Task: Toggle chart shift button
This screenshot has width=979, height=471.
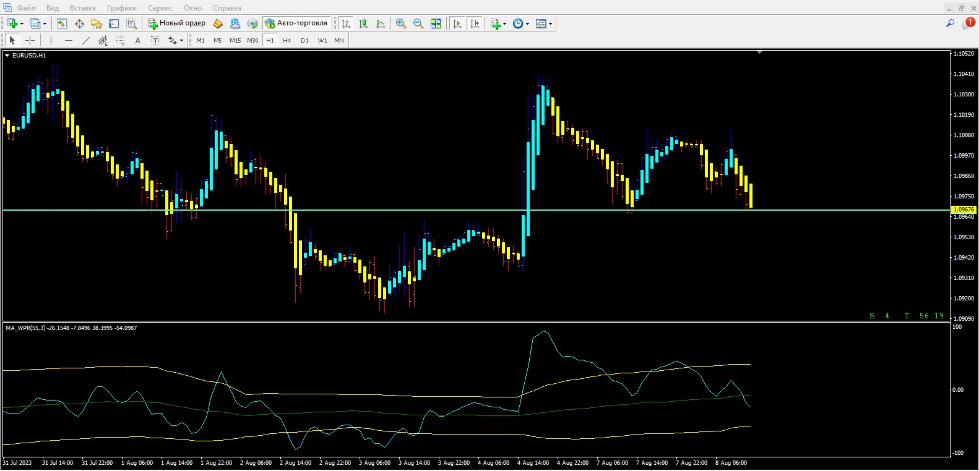Action: [x=475, y=23]
